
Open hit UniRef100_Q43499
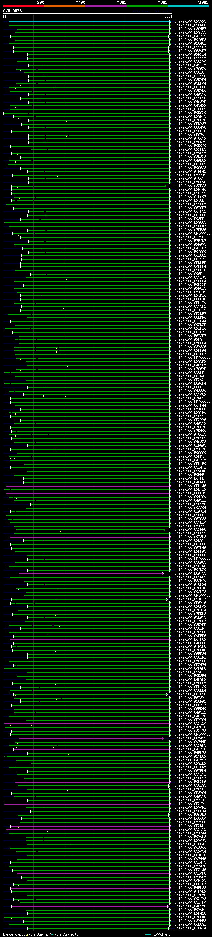pos(190,105)
